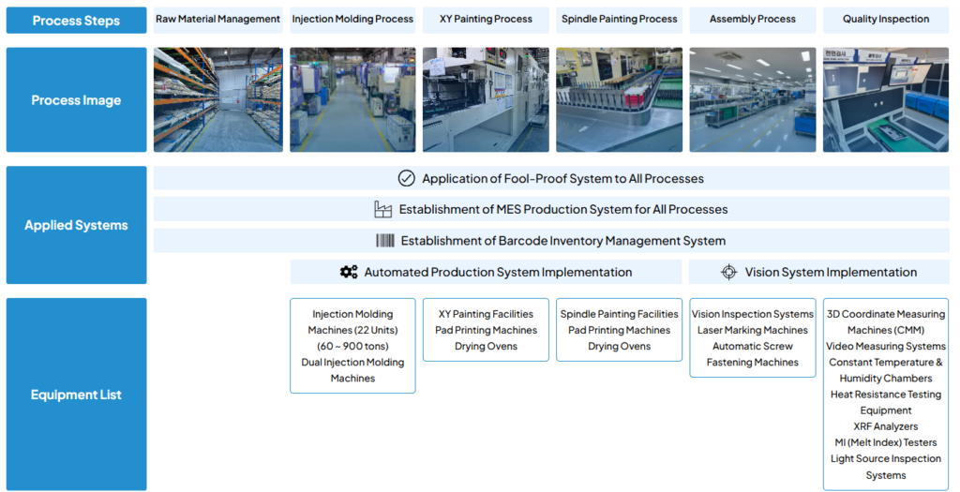Click the crosshair icon beside Vision System
The width and height of the screenshot is (960, 492).
point(728,272)
